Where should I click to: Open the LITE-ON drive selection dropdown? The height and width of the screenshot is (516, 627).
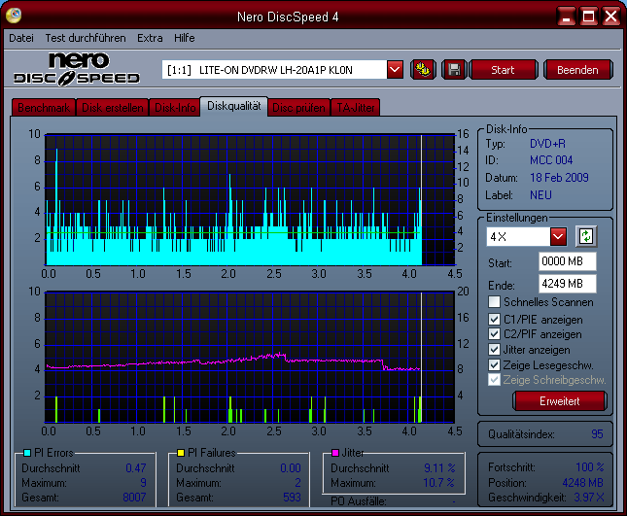click(395, 69)
